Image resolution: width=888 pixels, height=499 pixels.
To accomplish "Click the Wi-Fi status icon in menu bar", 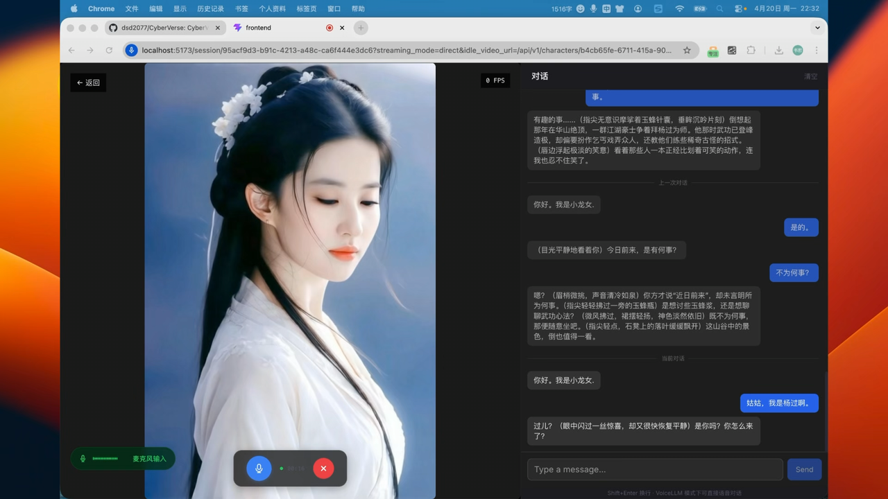I will pos(679,9).
